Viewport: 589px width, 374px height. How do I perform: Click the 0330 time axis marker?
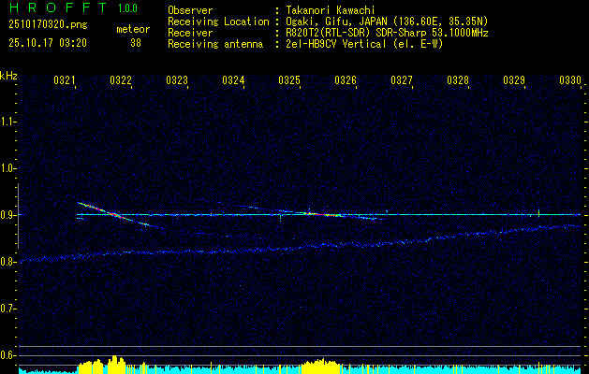click(570, 79)
